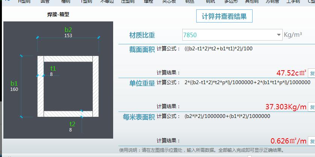This screenshot has height=157, width=315.
Task: Click the 焊接-箱型 diagram title
Action: coord(58,14)
